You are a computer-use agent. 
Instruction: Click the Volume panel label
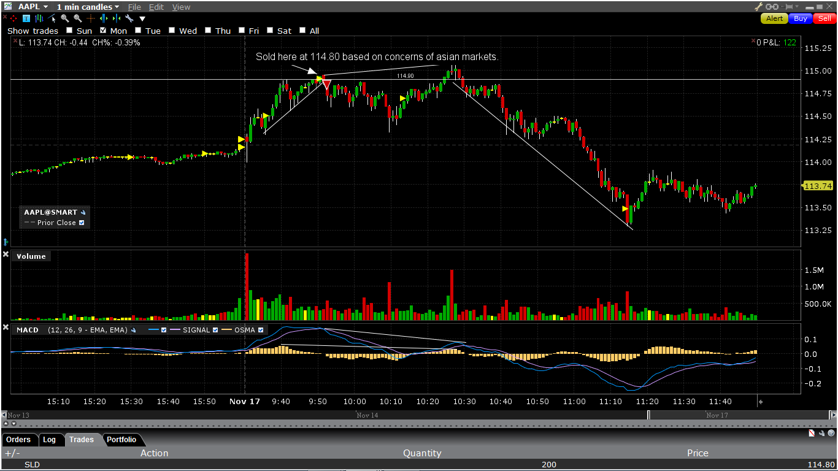click(x=31, y=256)
